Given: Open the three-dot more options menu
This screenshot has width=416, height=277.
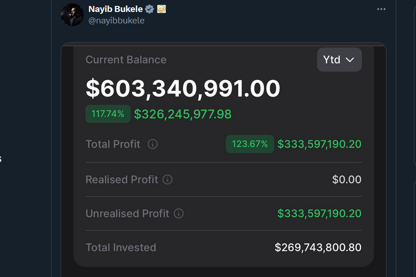Looking at the screenshot, I should (381, 9).
